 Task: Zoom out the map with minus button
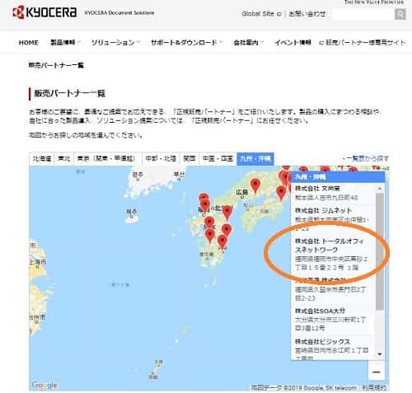coord(377,372)
